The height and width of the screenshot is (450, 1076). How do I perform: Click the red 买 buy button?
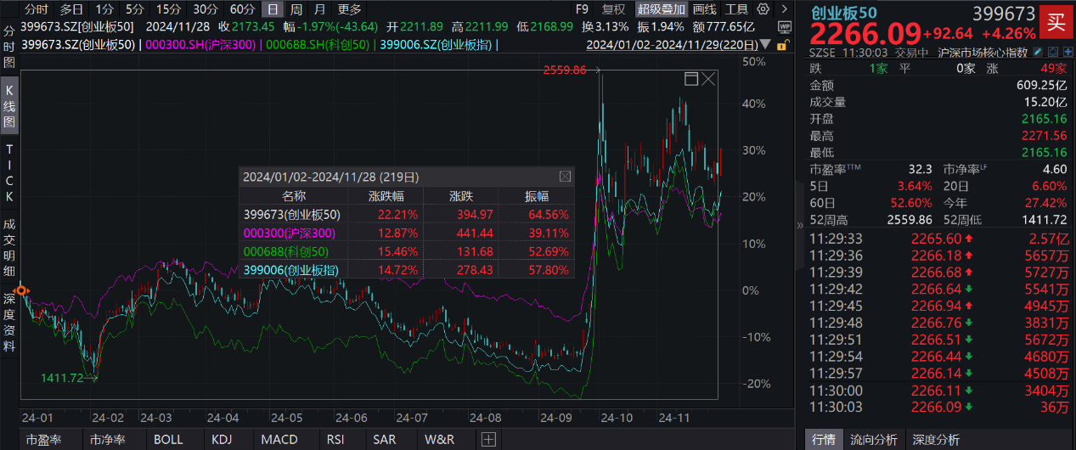point(1056,23)
